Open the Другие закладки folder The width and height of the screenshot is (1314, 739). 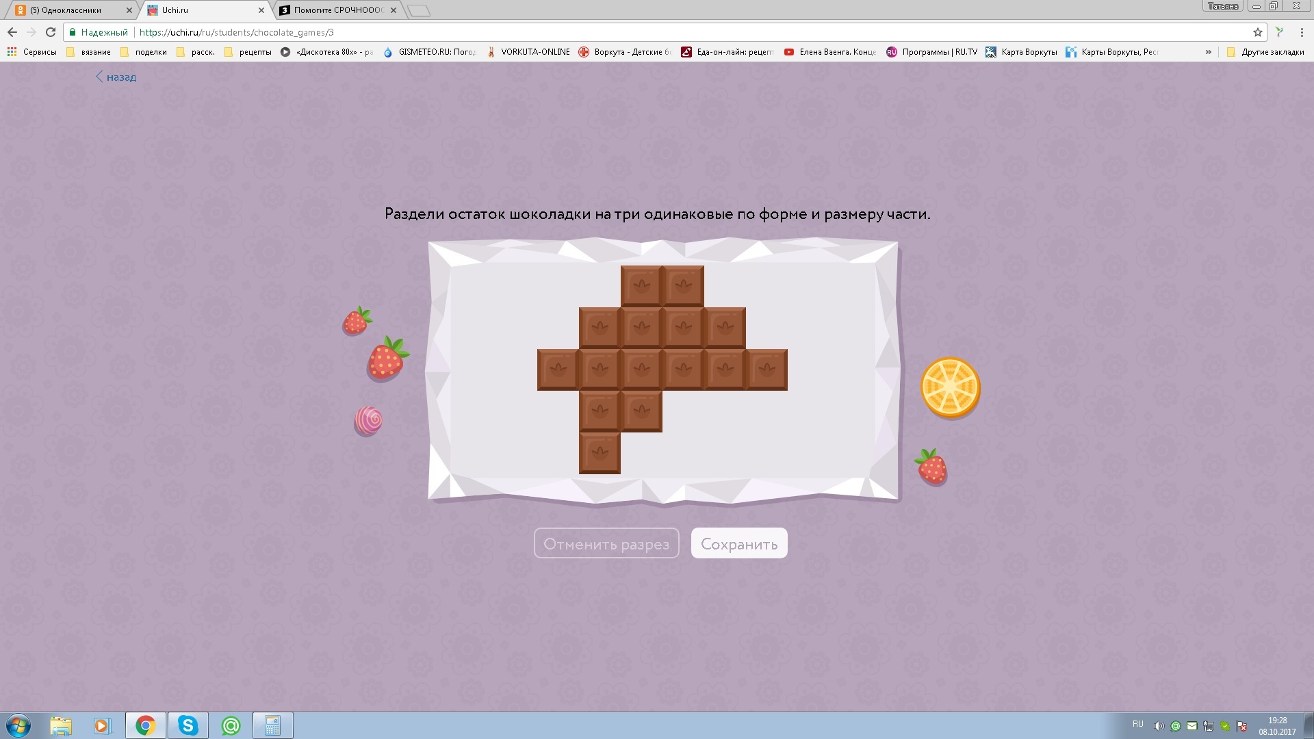point(1265,52)
